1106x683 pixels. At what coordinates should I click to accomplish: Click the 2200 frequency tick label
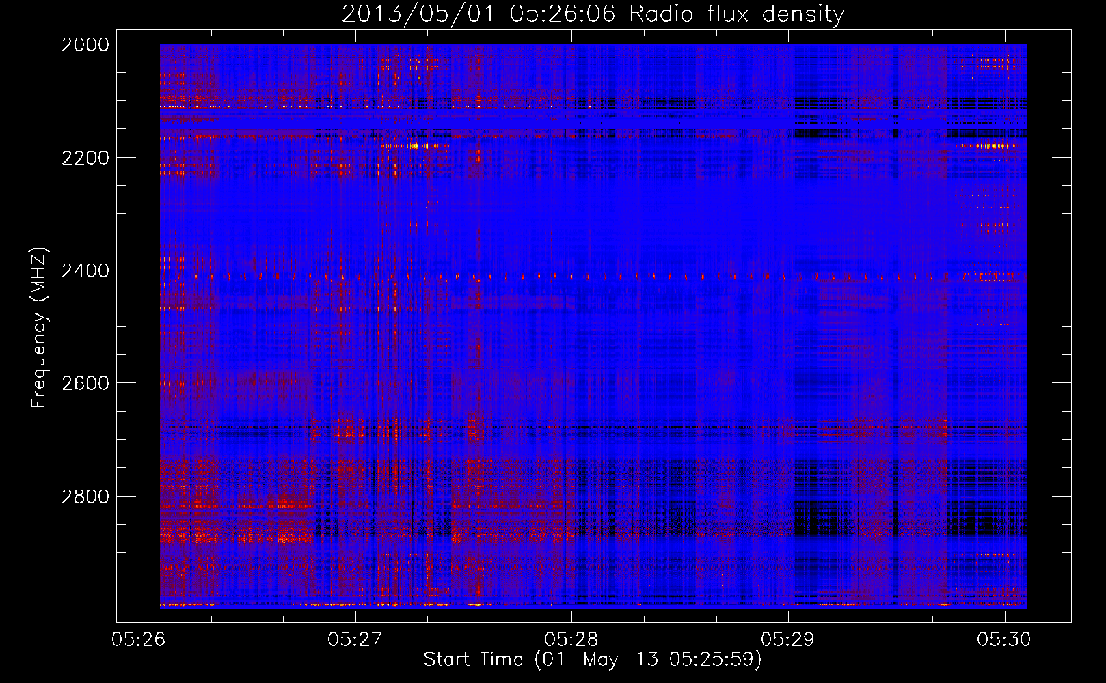tap(85, 158)
